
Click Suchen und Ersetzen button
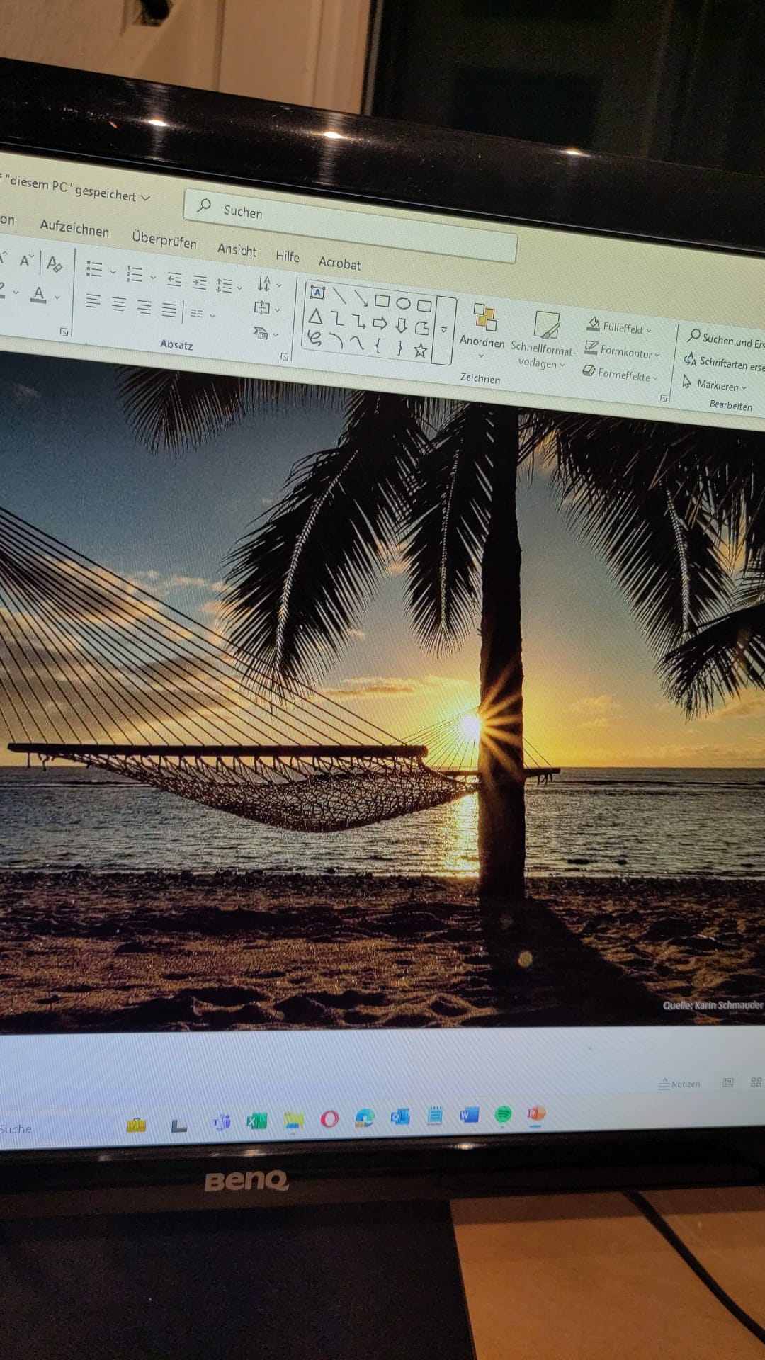[725, 340]
